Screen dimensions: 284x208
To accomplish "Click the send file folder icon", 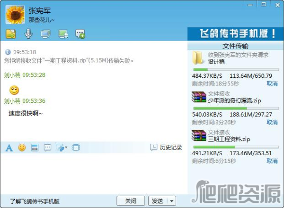I will tap(11, 34).
